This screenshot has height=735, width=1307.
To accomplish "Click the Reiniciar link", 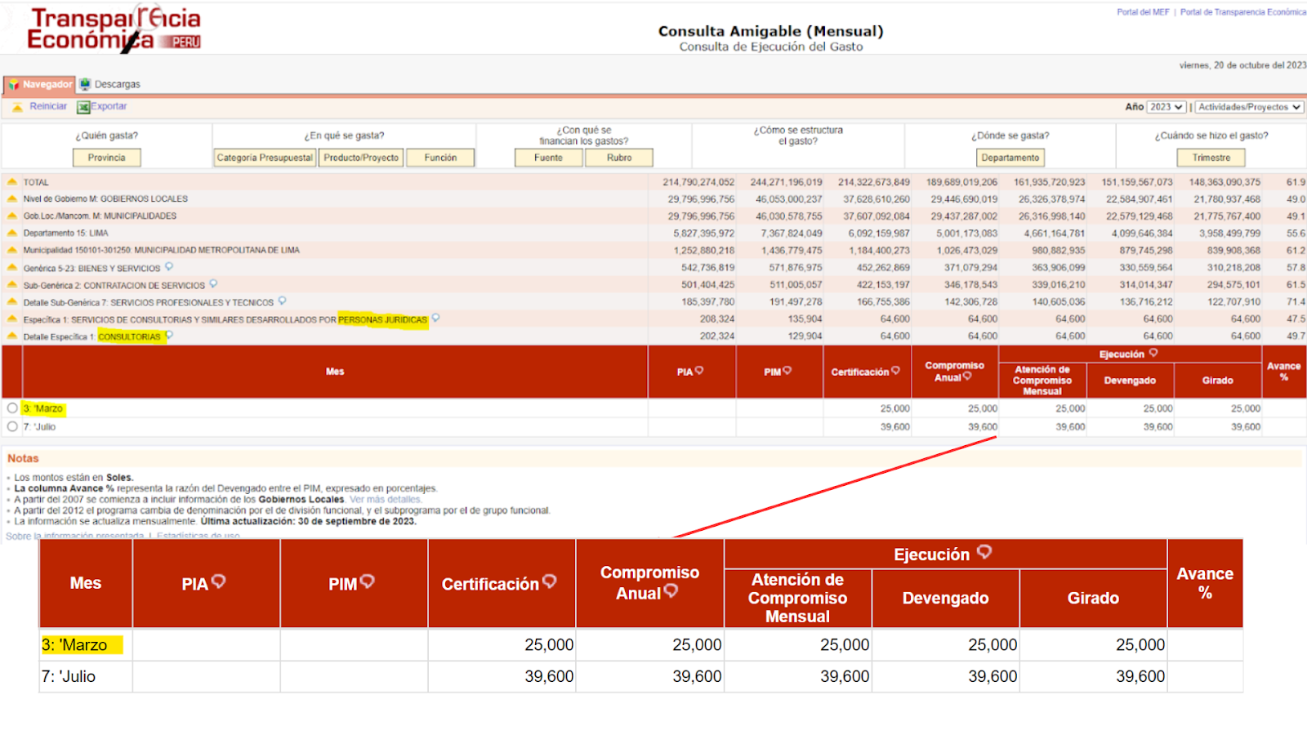I will click(48, 106).
